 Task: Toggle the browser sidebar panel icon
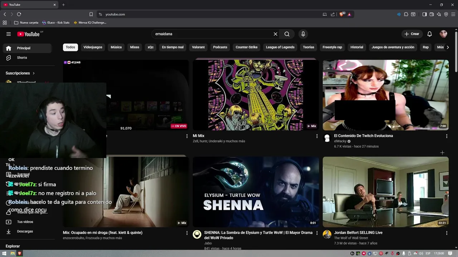tap(424, 14)
